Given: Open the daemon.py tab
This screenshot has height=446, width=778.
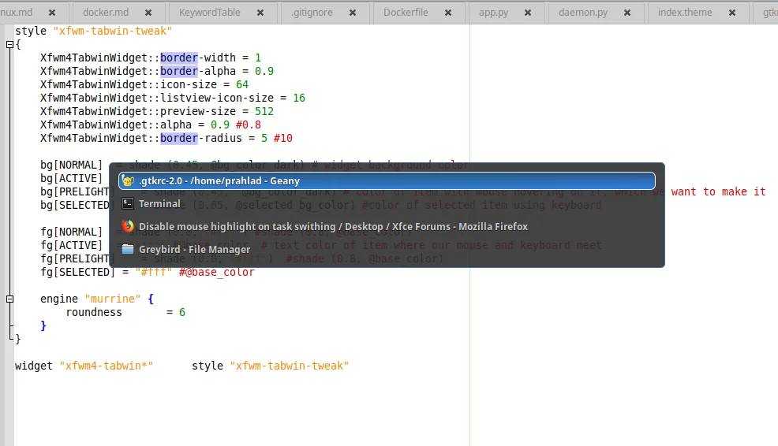Looking at the screenshot, I should [x=582, y=13].
